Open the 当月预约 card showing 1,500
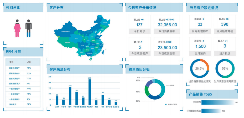 click(200, 46)
